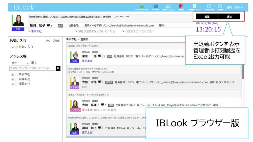Expand the 大阪本社 tree node
This screenshot has width=253, height=142.
12,79
